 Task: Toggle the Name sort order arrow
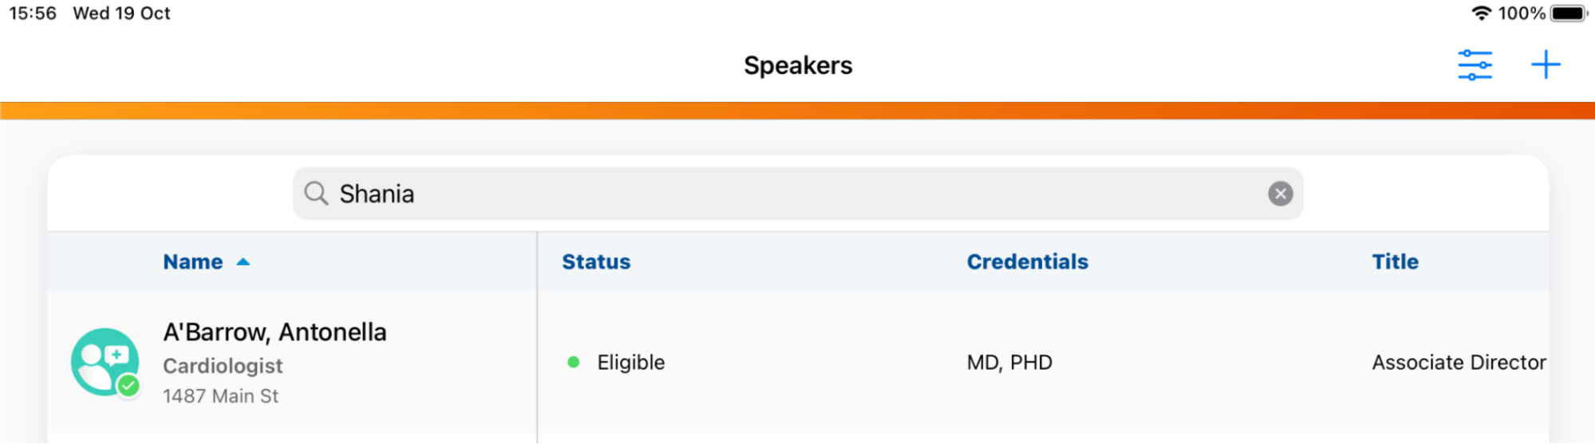click(x=243, y=261)
